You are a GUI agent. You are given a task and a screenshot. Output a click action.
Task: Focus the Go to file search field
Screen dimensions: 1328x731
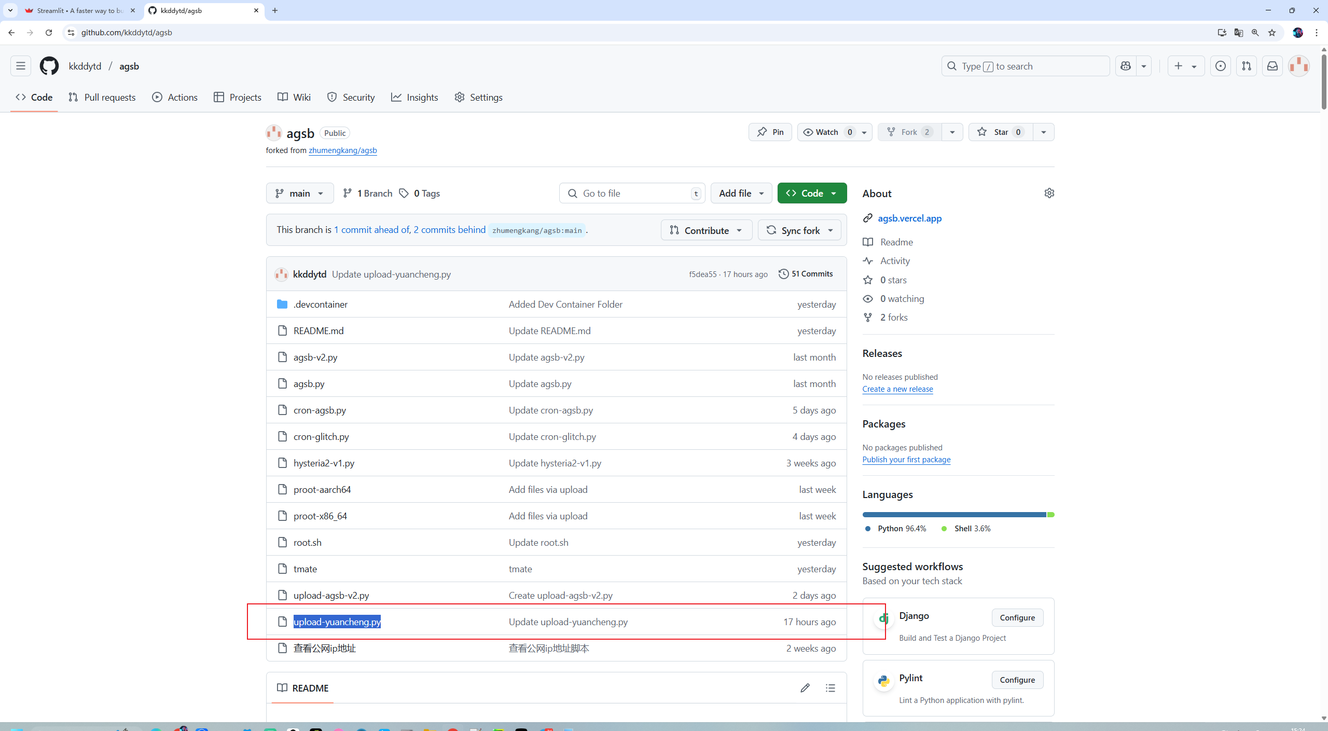632,193
